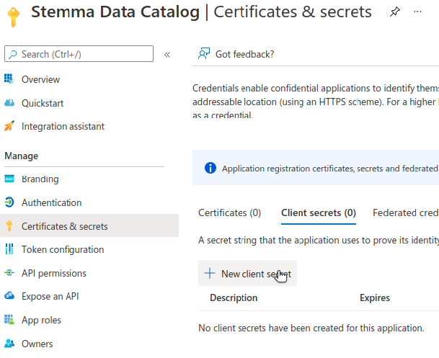439x358 pixels.
Task: Click the Branding icon in sidebar
Action: pos(9,179)
